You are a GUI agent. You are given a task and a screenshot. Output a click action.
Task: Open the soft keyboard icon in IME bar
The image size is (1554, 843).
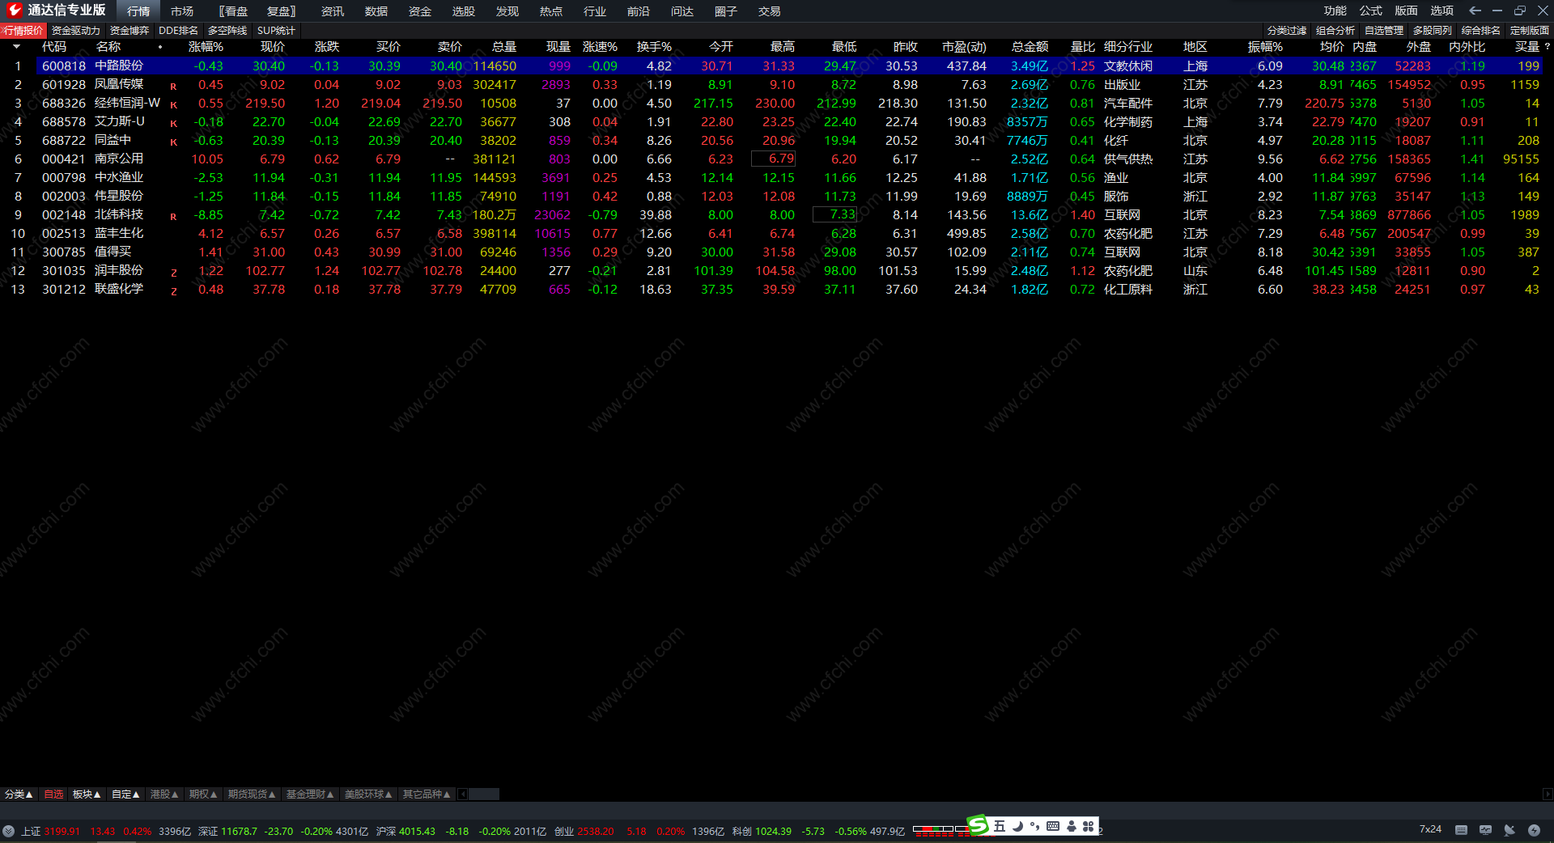(x=1053, y=826)
